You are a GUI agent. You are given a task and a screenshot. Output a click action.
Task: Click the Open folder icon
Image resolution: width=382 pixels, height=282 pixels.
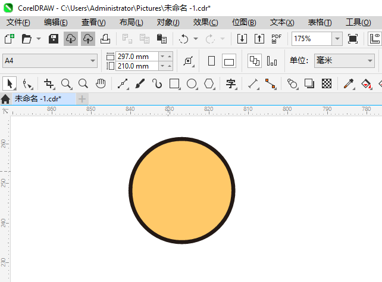[26, 39]
